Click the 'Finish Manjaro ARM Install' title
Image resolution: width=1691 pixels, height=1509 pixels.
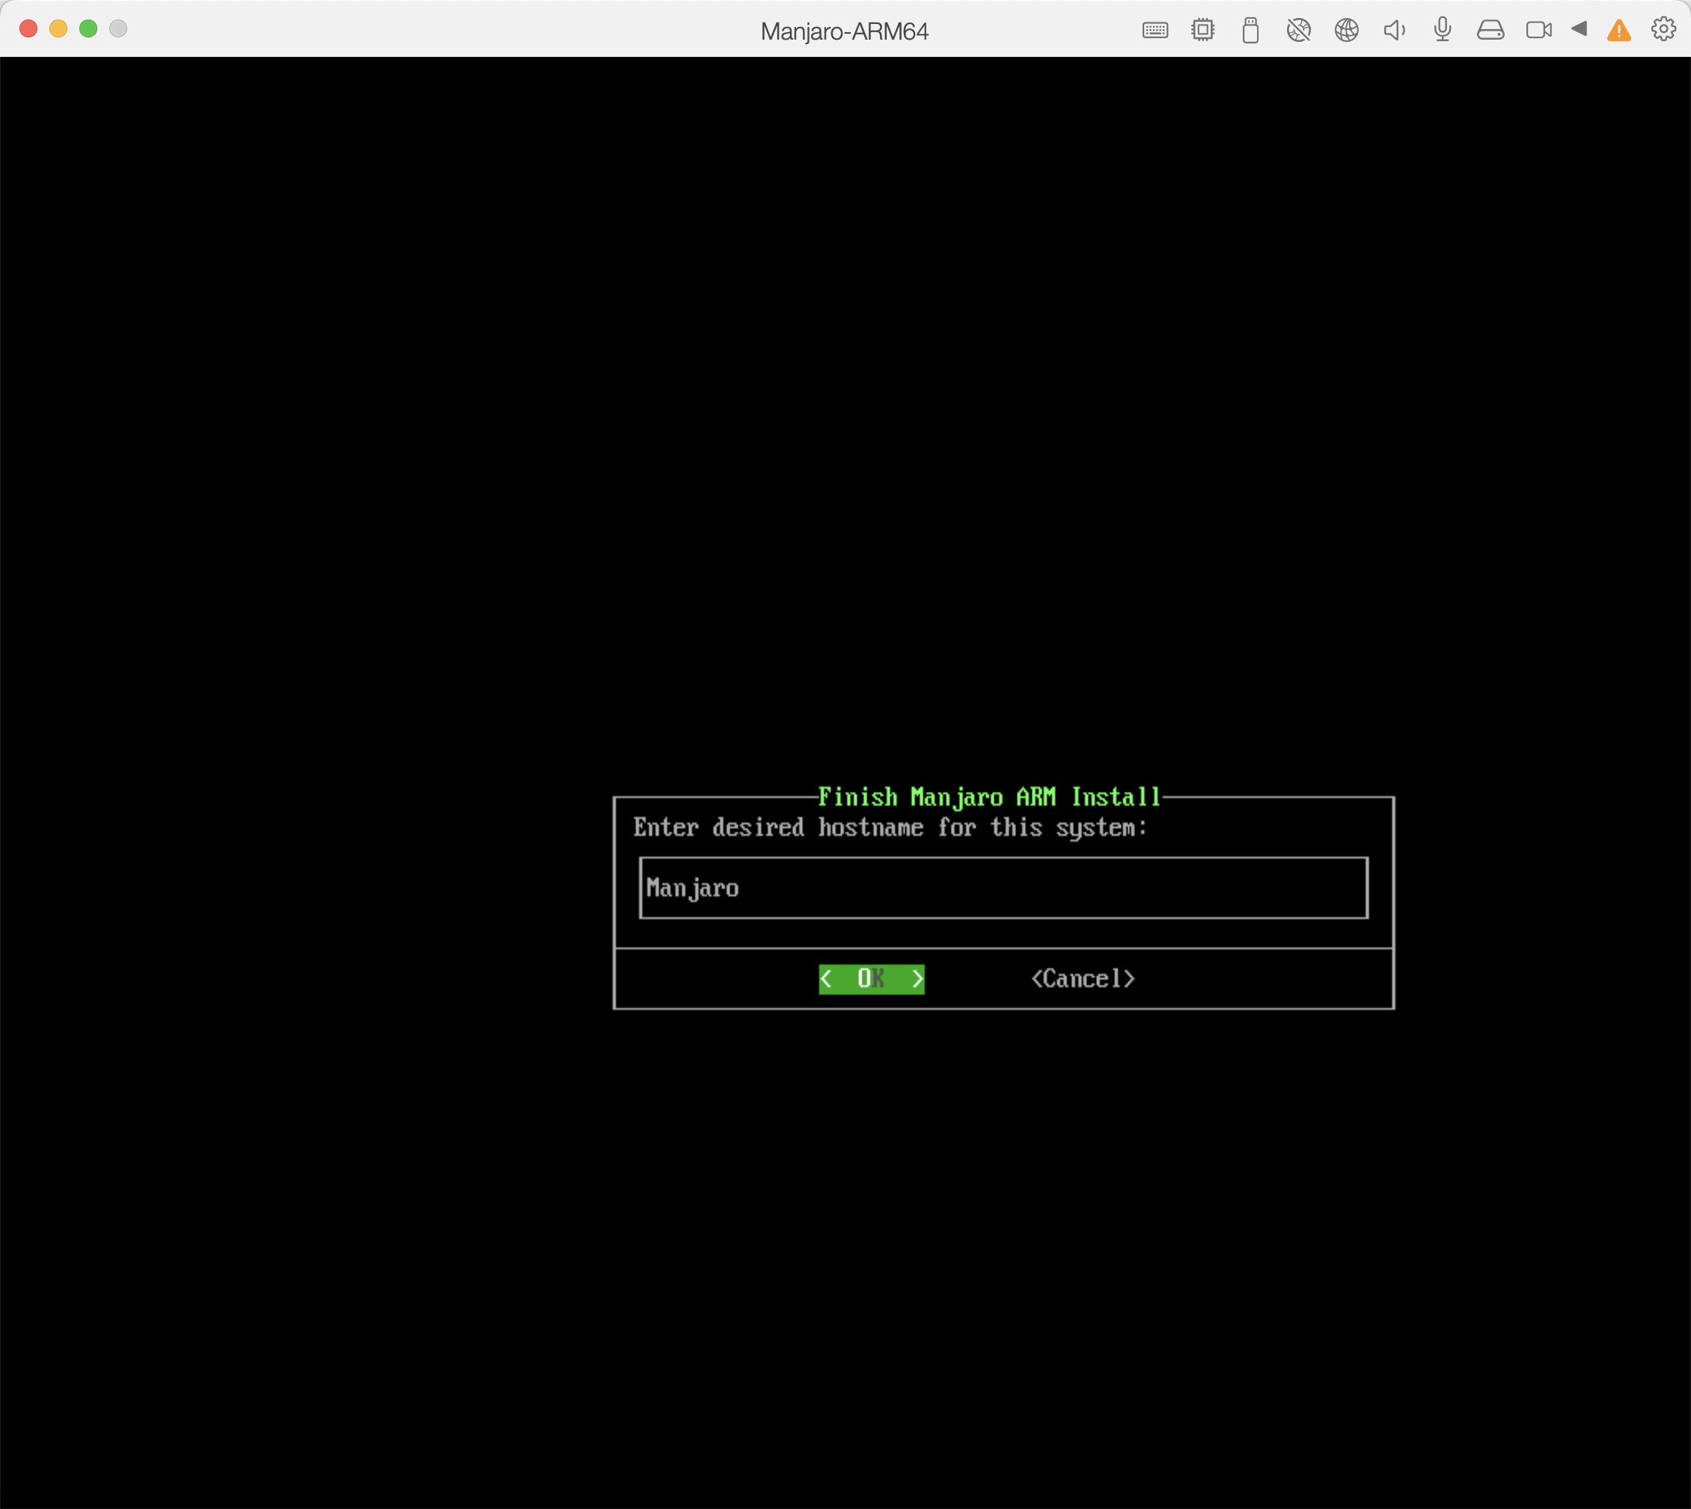990,796
